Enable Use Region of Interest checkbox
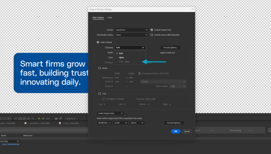 [103, 99]
